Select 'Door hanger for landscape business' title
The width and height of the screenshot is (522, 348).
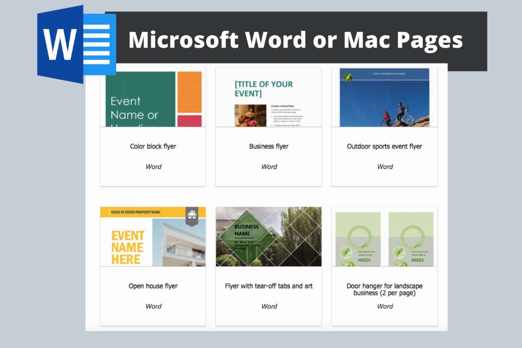pos(384,290)
